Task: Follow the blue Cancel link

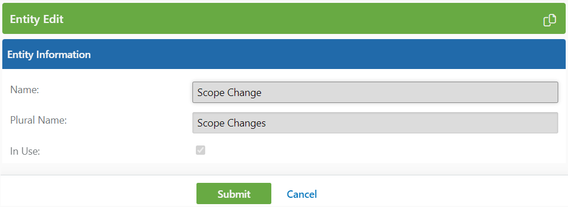Action: point(302,194)
